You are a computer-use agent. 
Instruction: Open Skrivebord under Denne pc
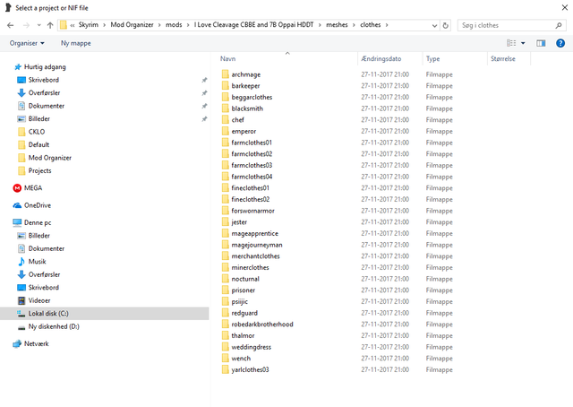pyautogui.click(x=44, y=287)
